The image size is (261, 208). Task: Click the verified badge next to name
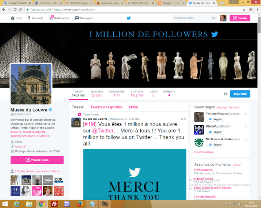coord(50,110)
